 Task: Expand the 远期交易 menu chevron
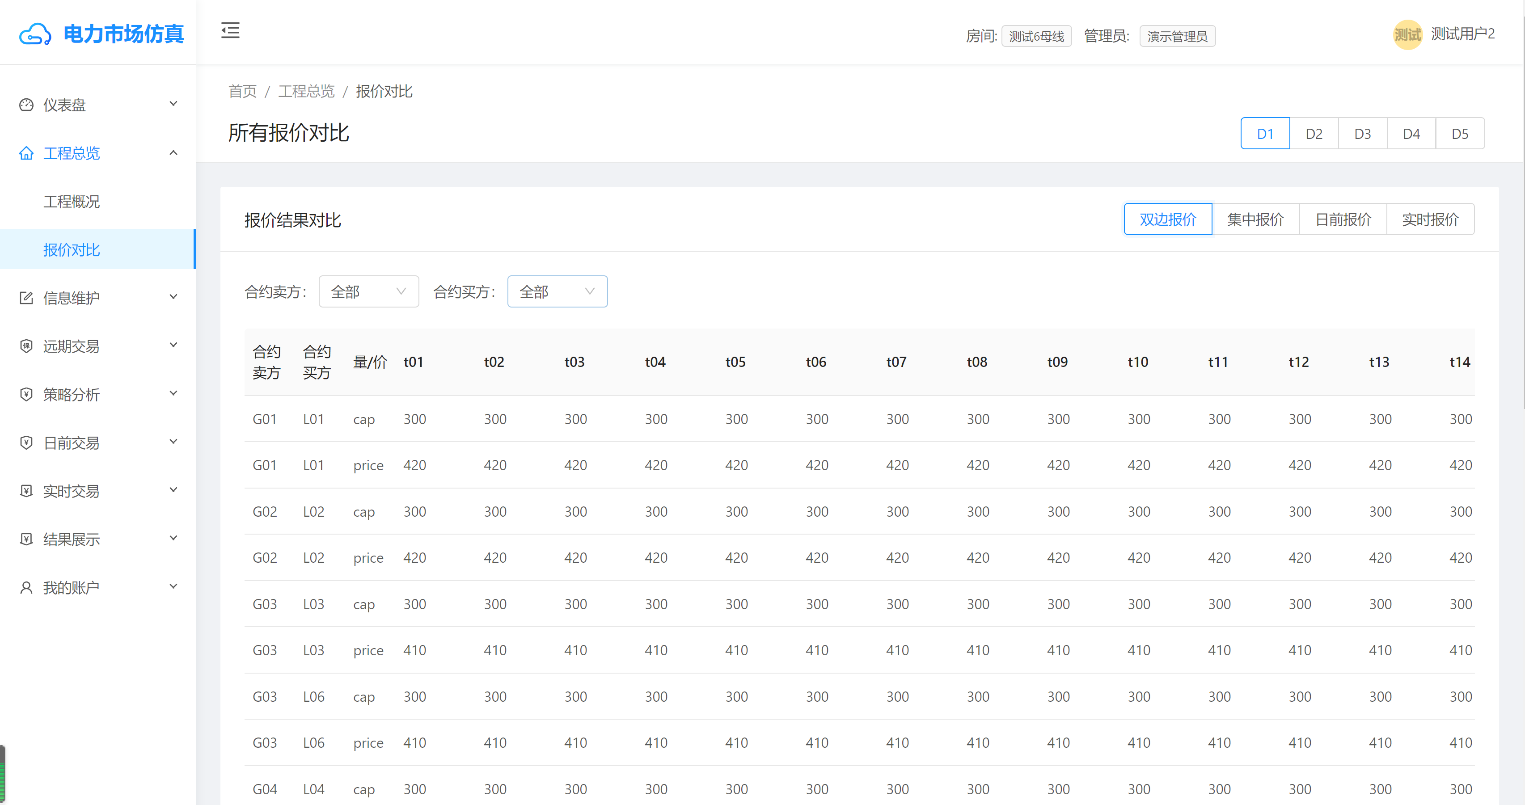[173, 345]
